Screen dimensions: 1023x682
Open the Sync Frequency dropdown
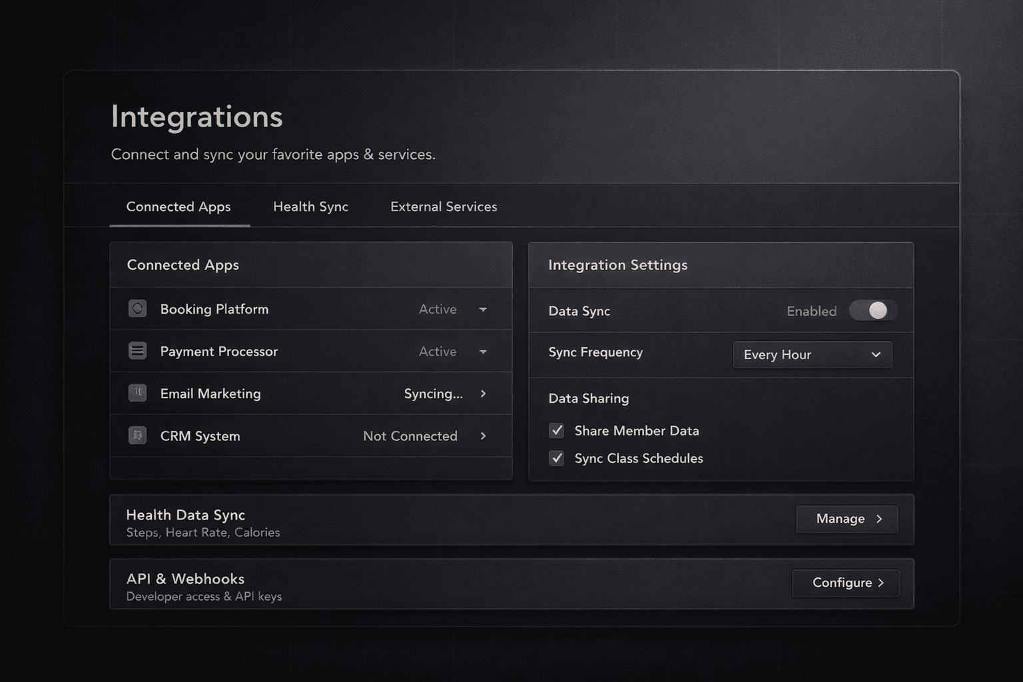813,354
